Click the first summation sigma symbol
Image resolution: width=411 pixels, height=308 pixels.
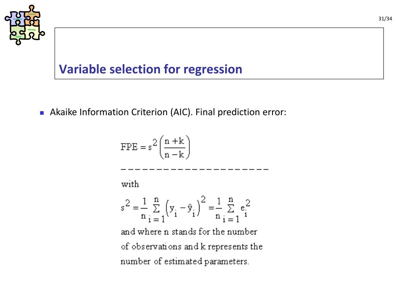(156, 209)
